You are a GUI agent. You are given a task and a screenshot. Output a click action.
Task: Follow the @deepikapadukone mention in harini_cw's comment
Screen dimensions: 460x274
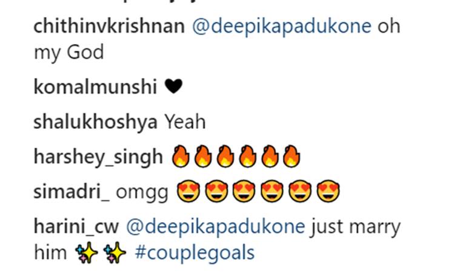click(216, 227)
